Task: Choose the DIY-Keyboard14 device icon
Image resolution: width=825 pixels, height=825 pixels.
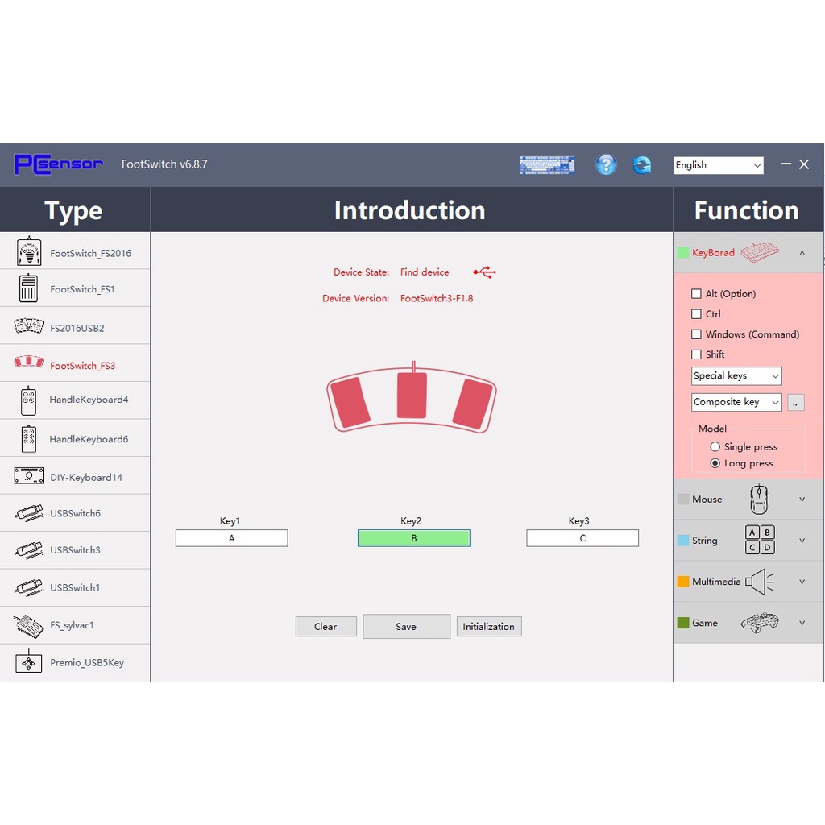Action: click(29, 476)
